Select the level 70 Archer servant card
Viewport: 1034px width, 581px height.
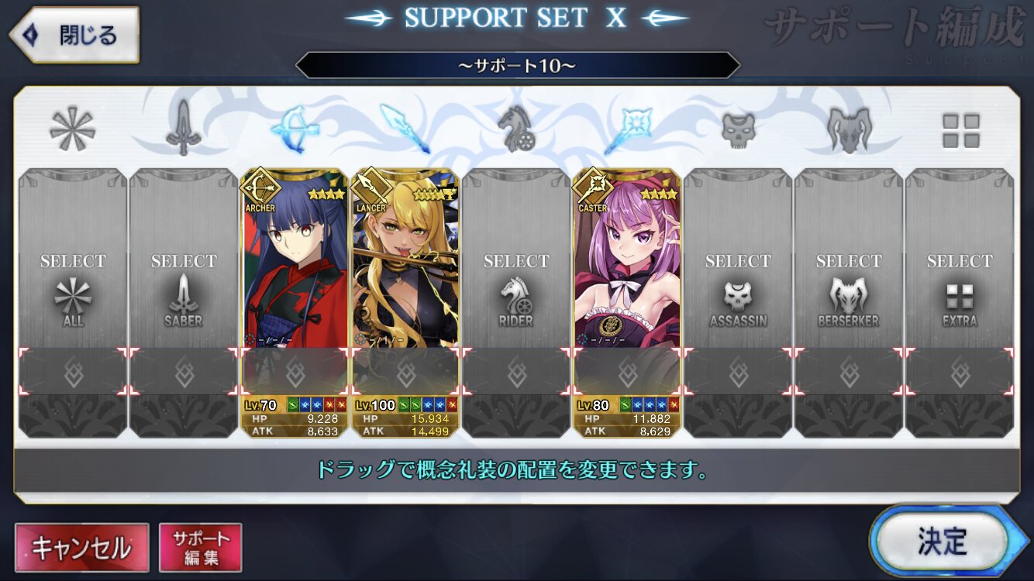[x=295, y=304]
